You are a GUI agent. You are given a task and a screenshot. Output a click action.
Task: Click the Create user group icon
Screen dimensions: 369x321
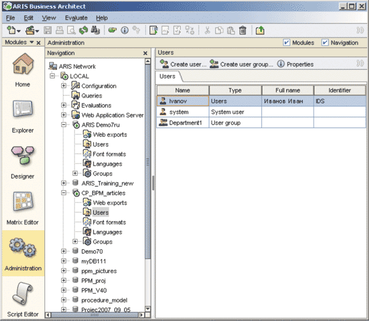tap(214, 64)
